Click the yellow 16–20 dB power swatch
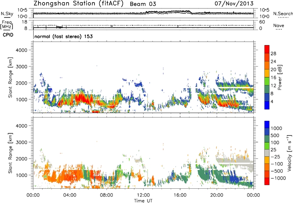The width and height of the screenshot is (293, 203). [x=267, y=73]
